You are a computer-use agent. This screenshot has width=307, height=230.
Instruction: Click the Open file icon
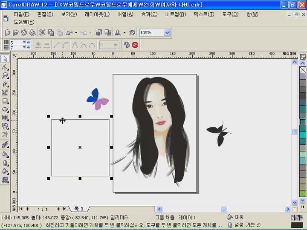click(x=16, y=32)
